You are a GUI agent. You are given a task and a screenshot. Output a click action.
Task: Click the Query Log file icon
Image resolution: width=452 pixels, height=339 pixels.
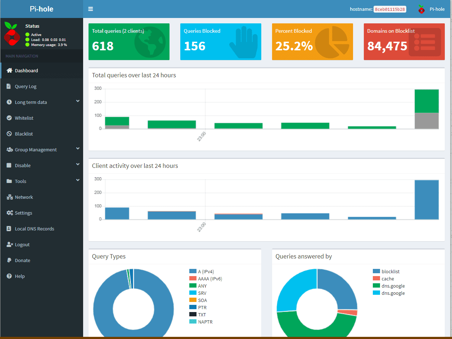click(9, 86)
